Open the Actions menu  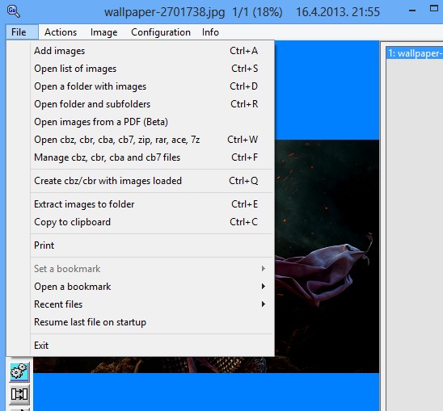coord(61,32)
